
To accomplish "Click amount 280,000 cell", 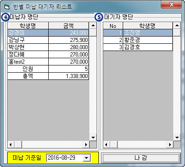I will tap(69, 47).
